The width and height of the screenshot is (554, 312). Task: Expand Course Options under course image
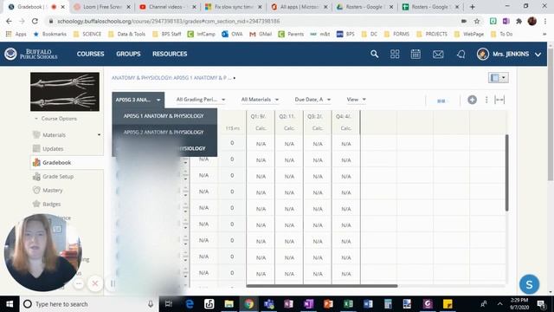55,119
